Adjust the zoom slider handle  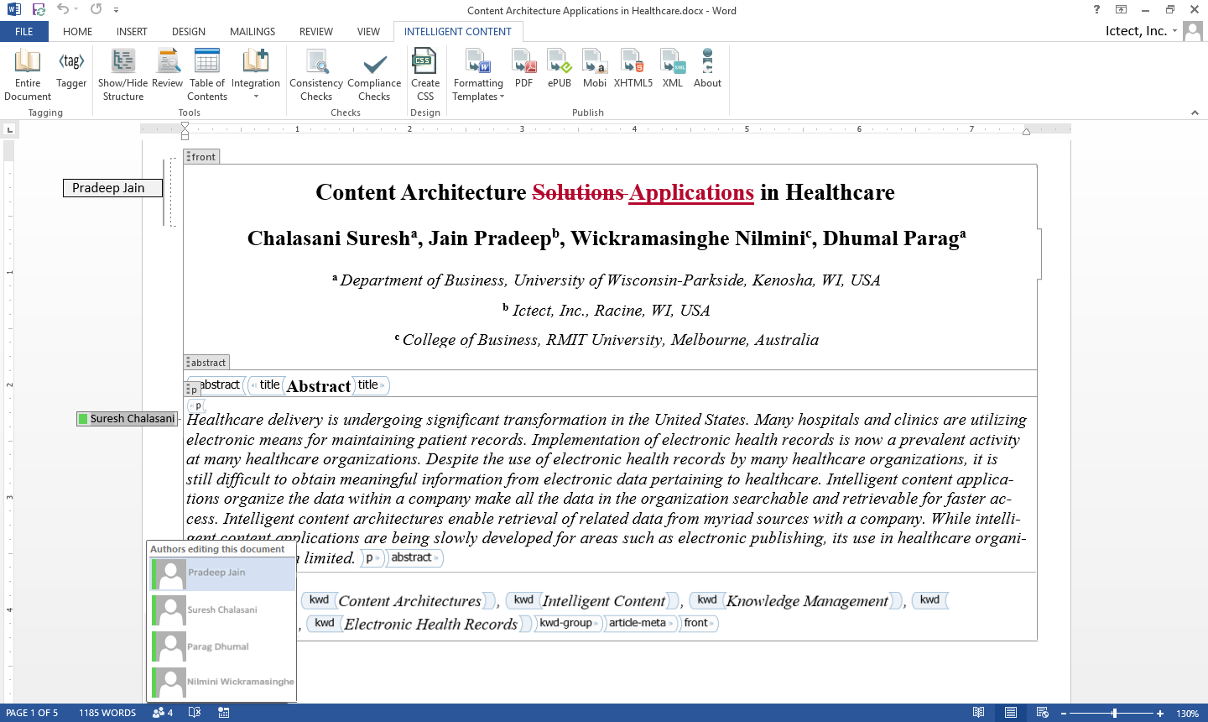pos(1114,714)
